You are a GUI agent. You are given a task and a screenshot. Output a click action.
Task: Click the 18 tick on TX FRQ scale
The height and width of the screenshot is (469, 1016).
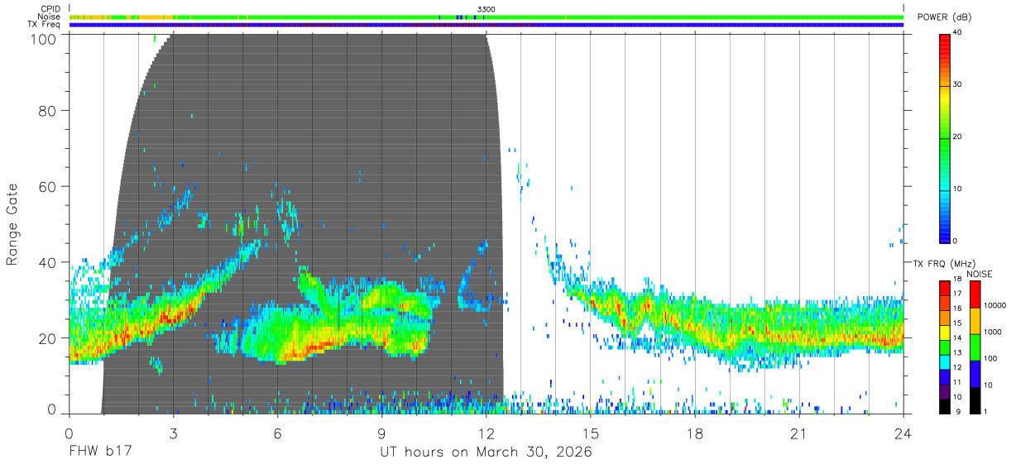(958, 279)
